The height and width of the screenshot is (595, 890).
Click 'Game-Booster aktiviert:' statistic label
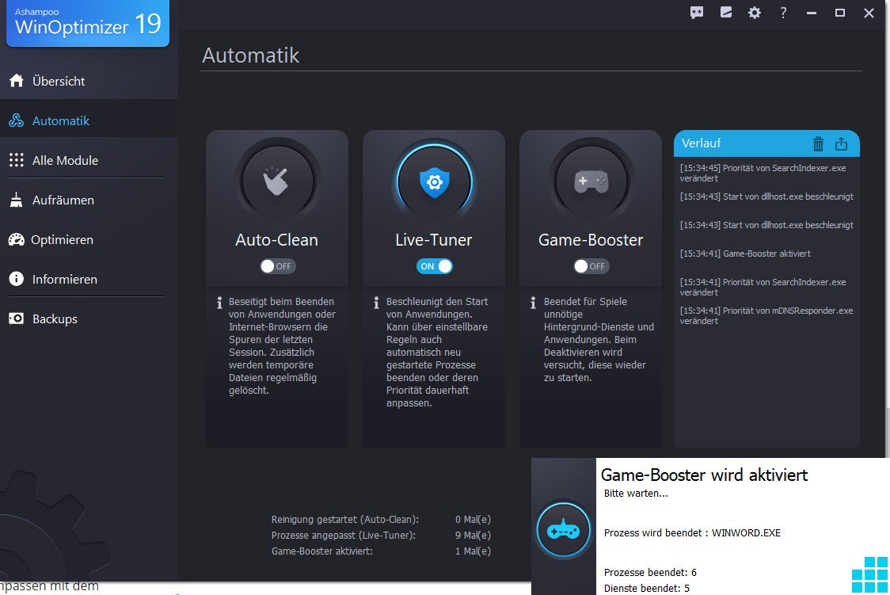click(321, 551)
